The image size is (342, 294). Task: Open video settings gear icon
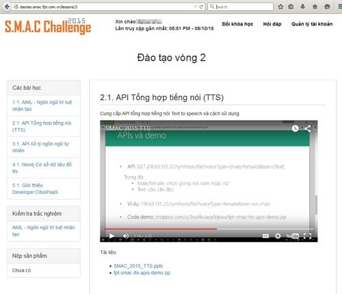(x=278, y=236)
